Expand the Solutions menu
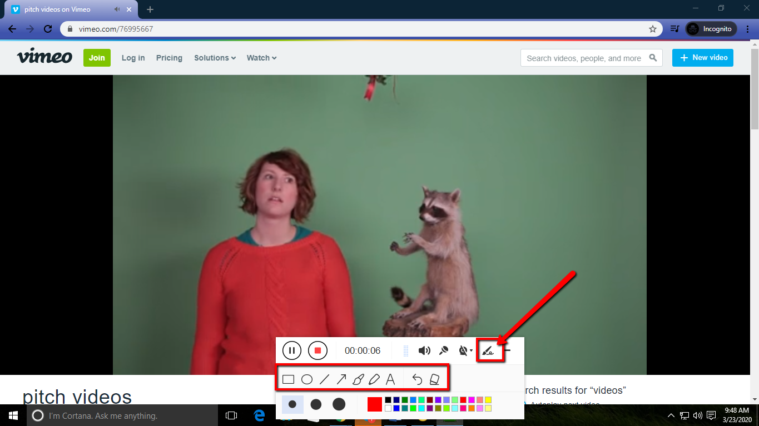 215,58
